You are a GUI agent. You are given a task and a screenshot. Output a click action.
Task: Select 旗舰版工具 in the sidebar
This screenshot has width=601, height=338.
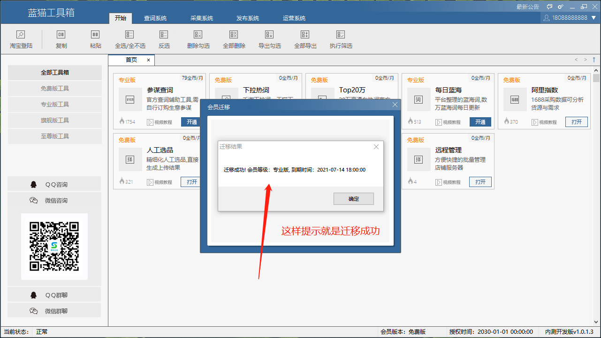point(55,120)
